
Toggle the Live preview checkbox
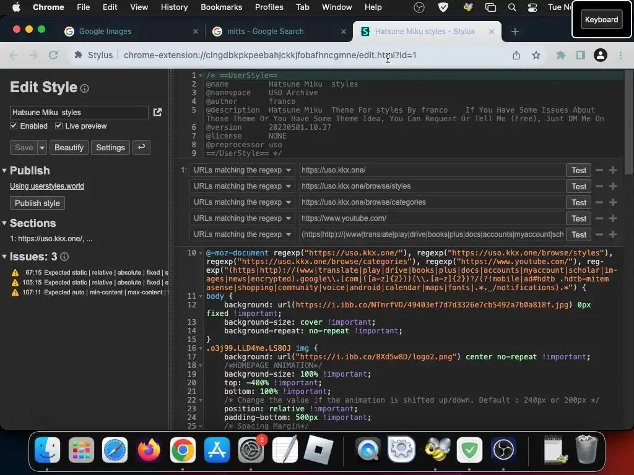click(59, 126)
